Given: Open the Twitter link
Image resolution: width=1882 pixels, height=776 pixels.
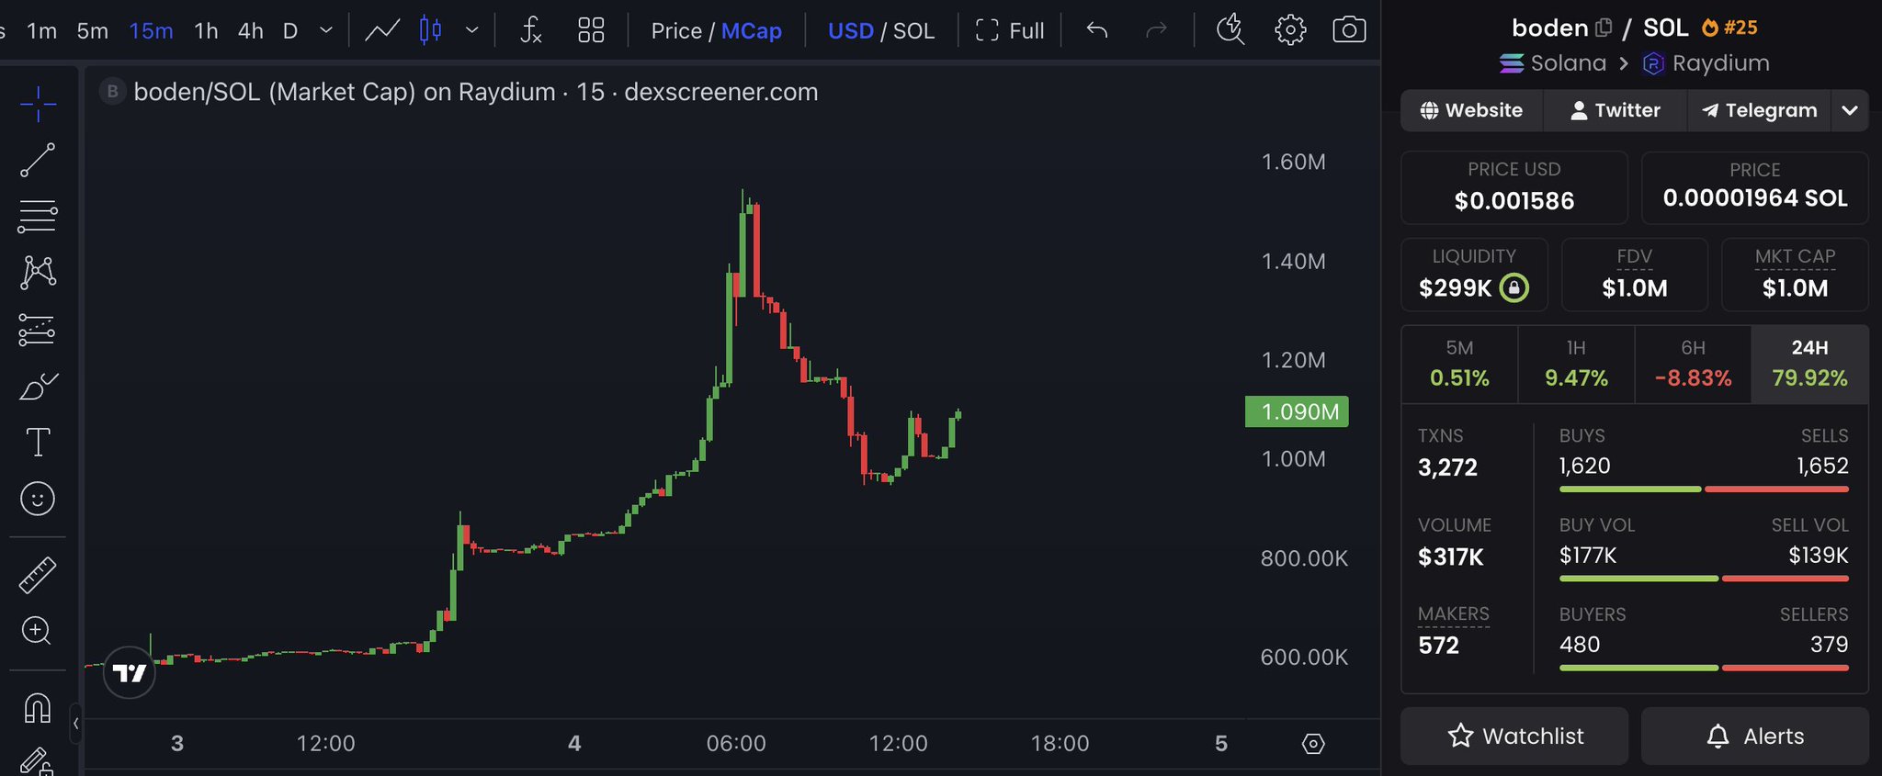Looking at the screenshot, I should (x=1615, y=110).
